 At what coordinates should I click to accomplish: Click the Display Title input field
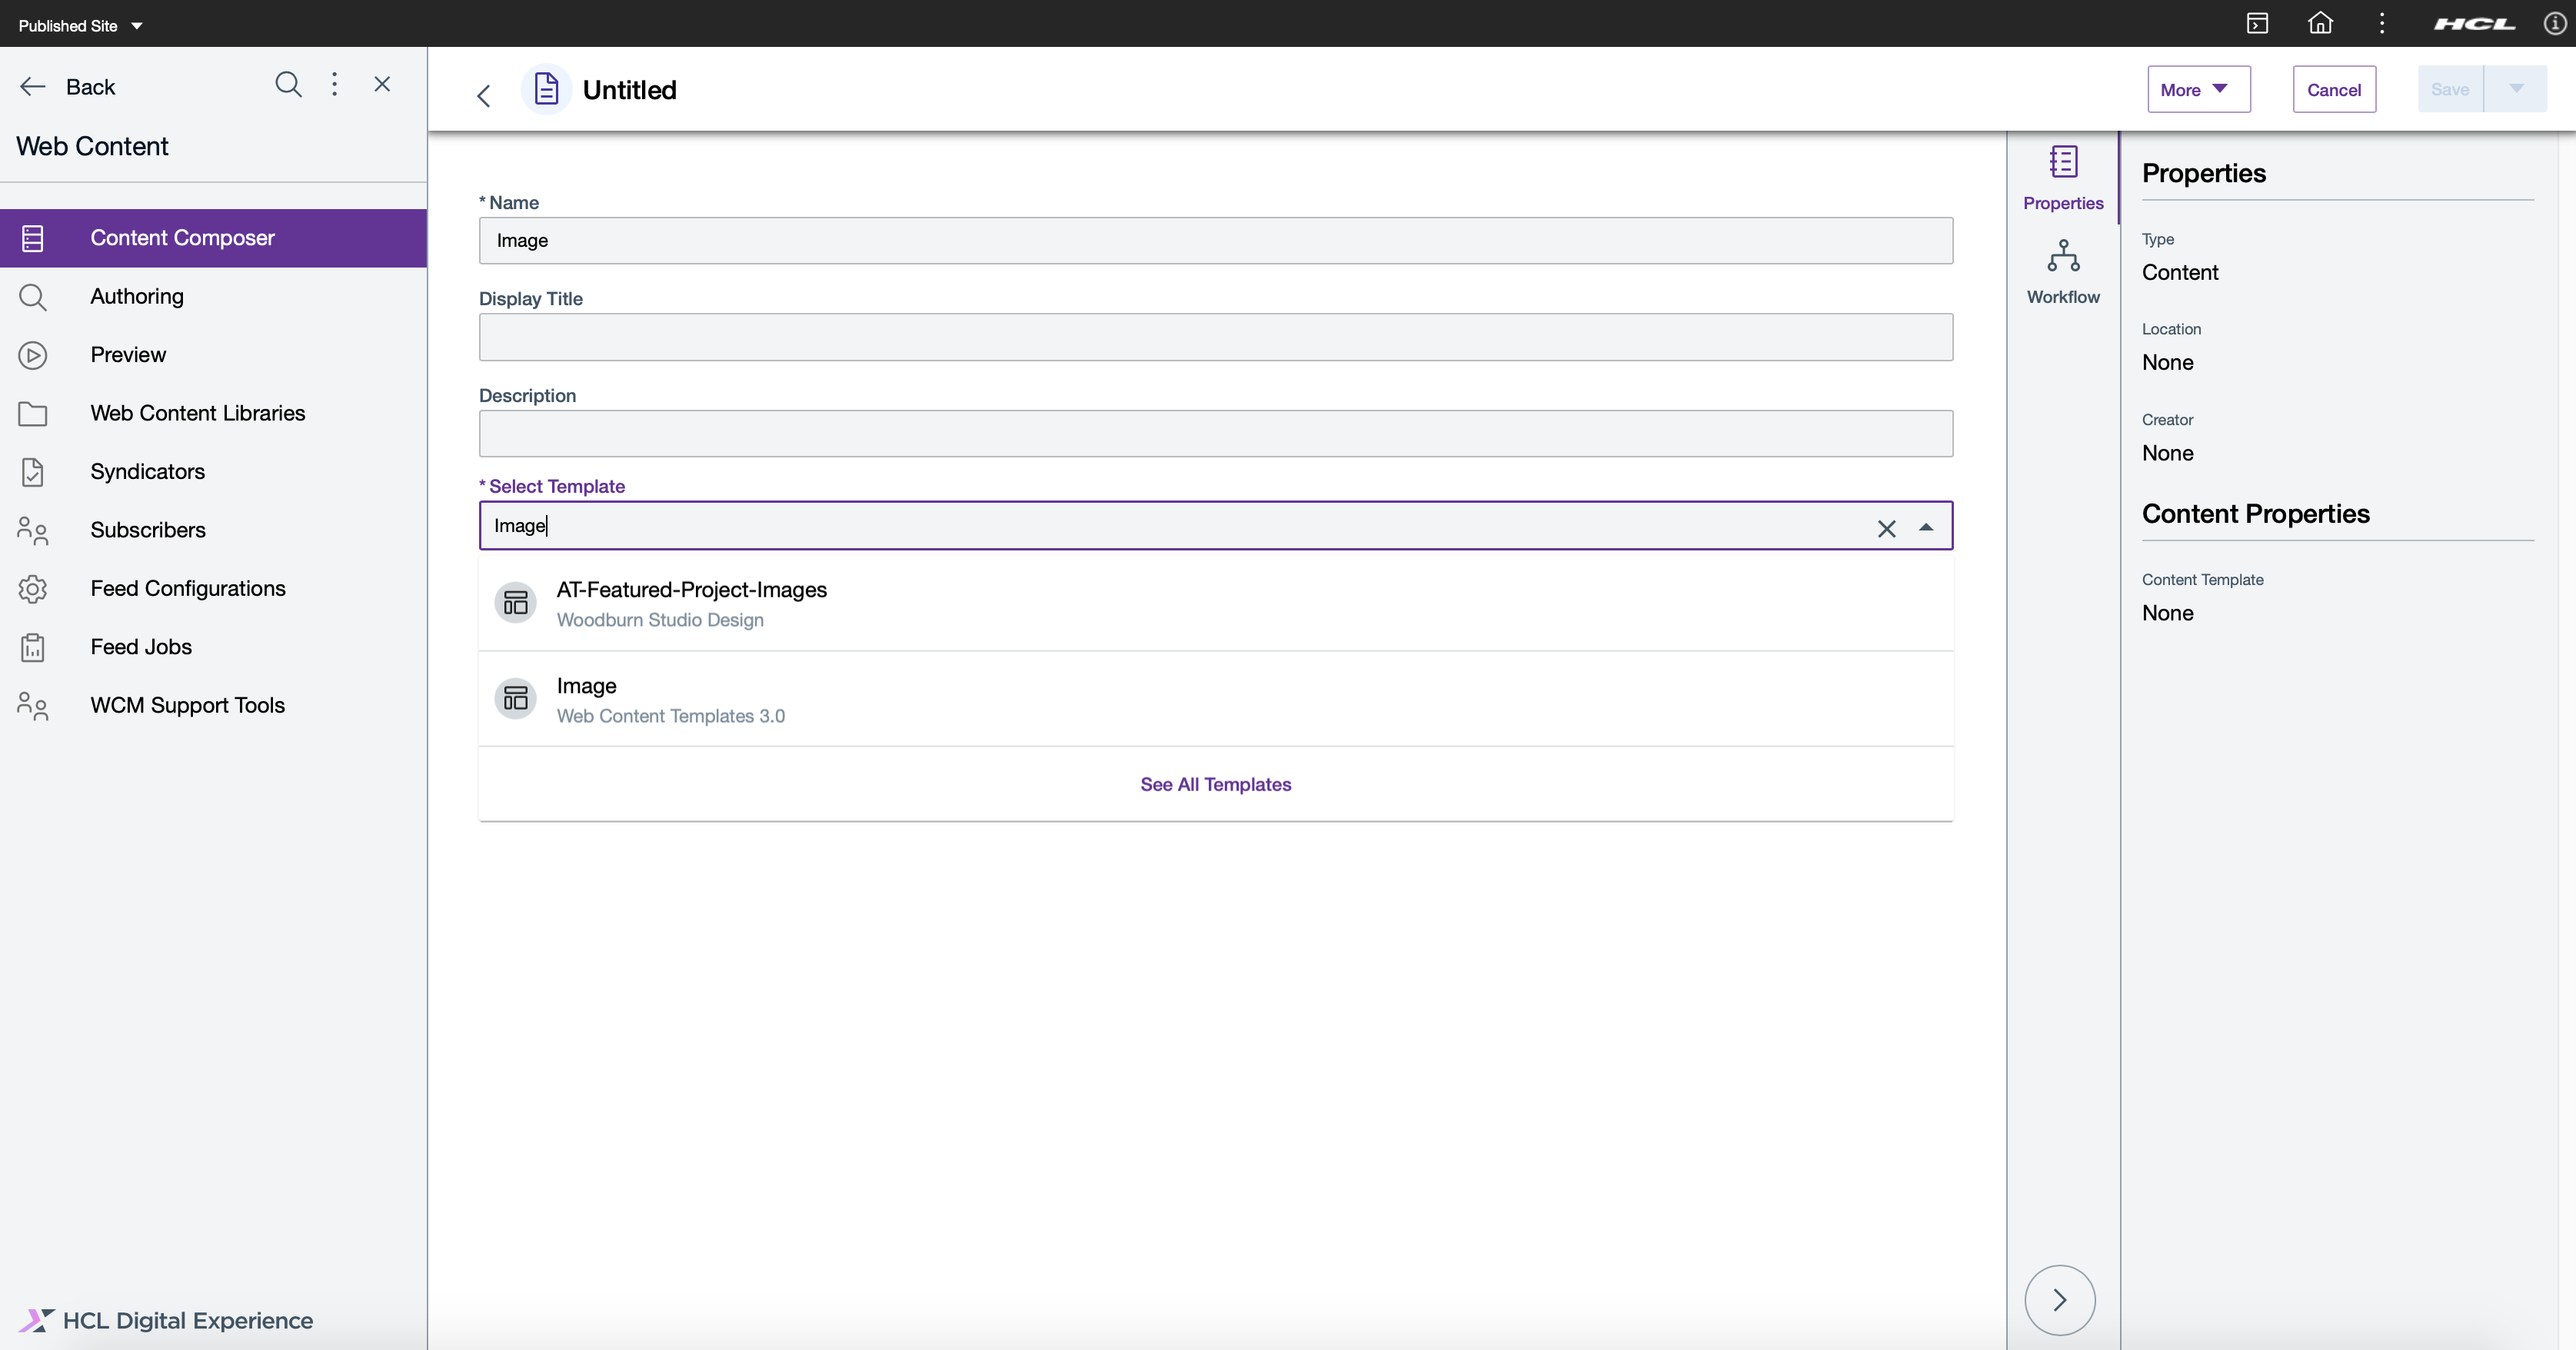point(1216,337)
